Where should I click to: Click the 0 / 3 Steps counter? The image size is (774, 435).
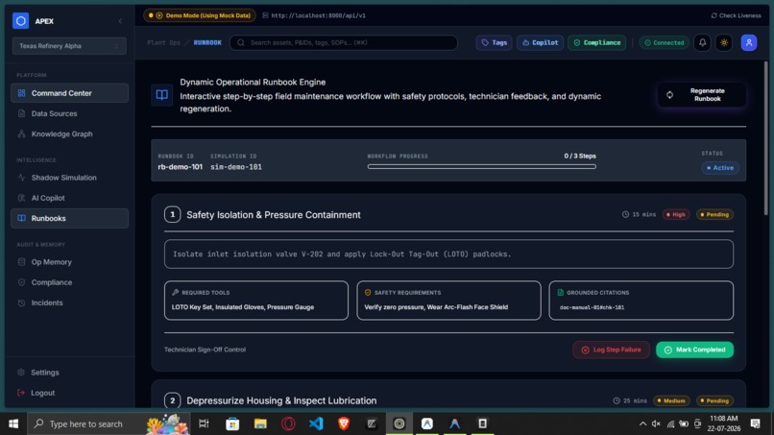[580, 156]
